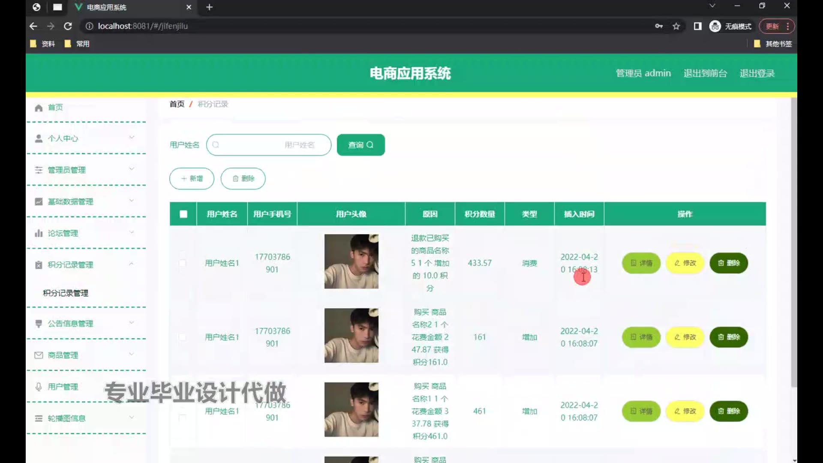Open the browser side panel icon

point(698,27)
